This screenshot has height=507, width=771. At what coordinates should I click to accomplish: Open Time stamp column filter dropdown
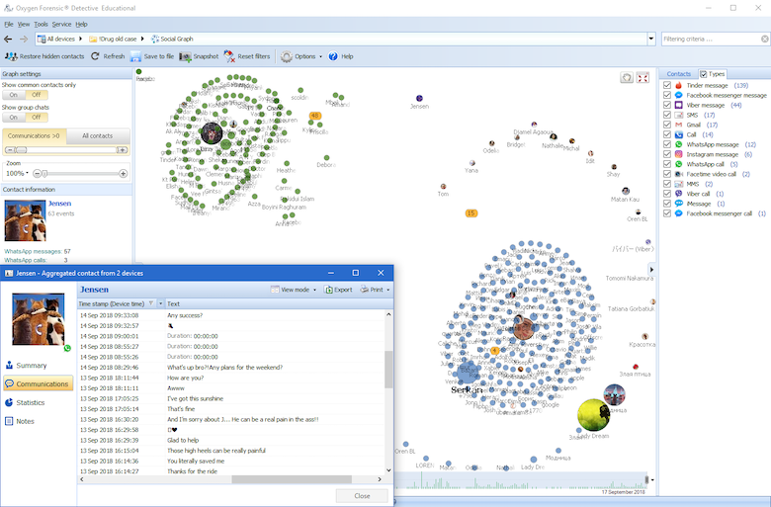click(x=160, y=304)
